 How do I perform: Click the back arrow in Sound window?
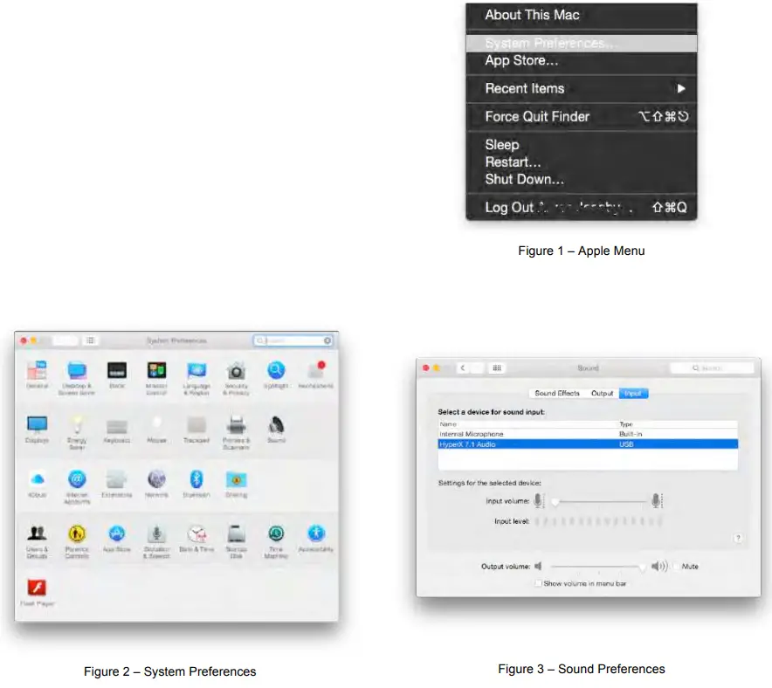[463, 368]
